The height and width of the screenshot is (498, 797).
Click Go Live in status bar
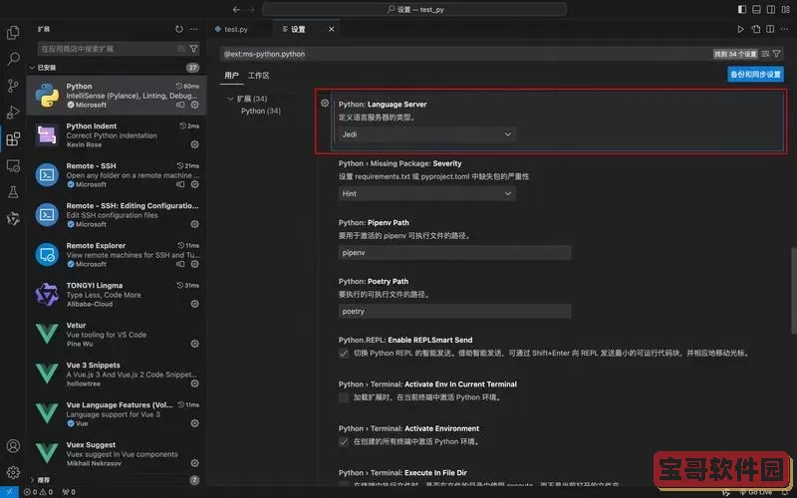click(756, 492)
